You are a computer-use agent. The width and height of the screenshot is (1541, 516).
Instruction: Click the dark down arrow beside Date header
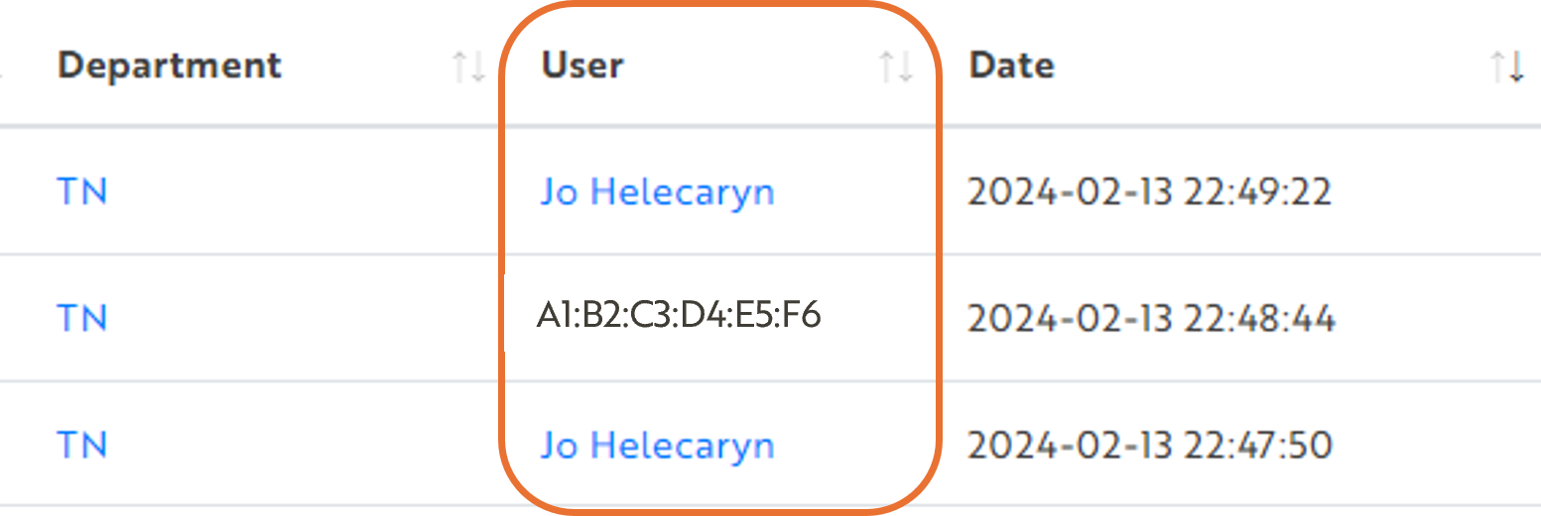pyautogui.click(x=1515, y=67)
